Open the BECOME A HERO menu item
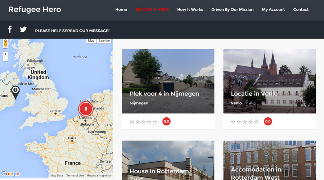Image resolution: width=324 pixels, height=180 pixels. point(152,9)
